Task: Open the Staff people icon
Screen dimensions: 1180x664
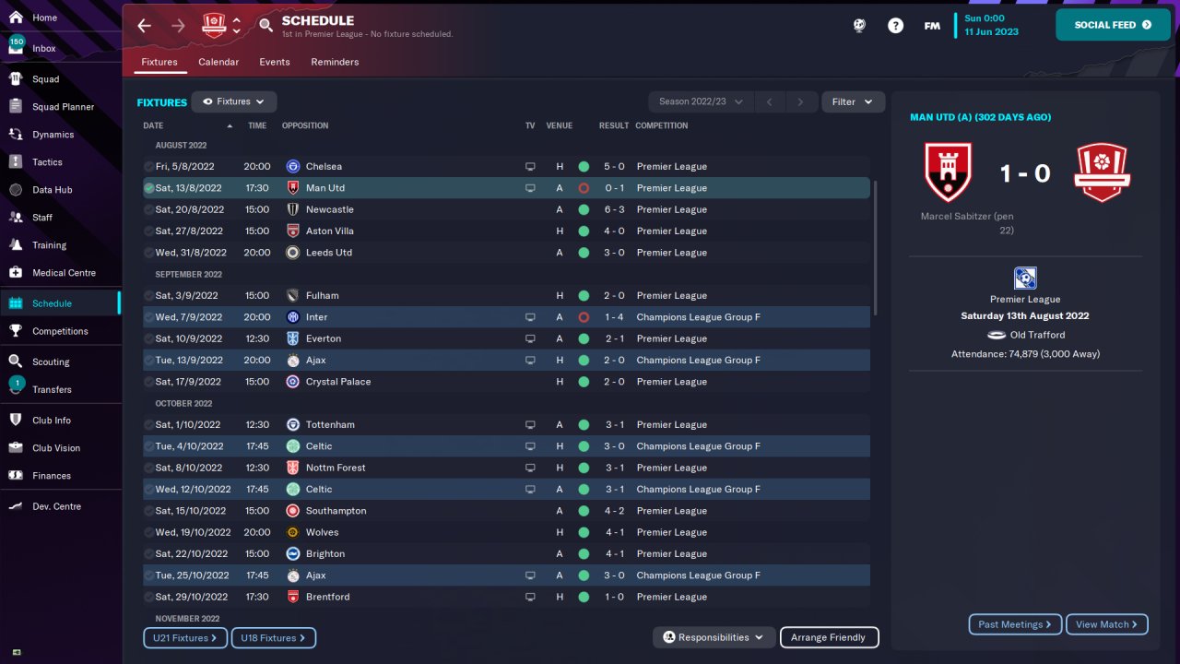Action: (16, 218)
